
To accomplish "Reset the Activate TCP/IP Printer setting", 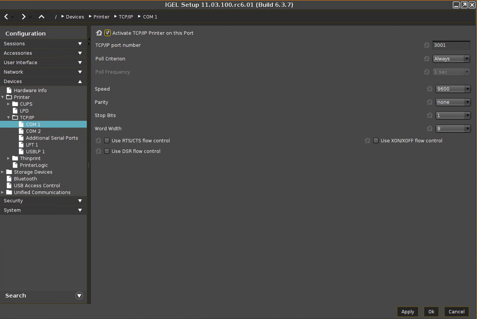I will click(98, 33).
